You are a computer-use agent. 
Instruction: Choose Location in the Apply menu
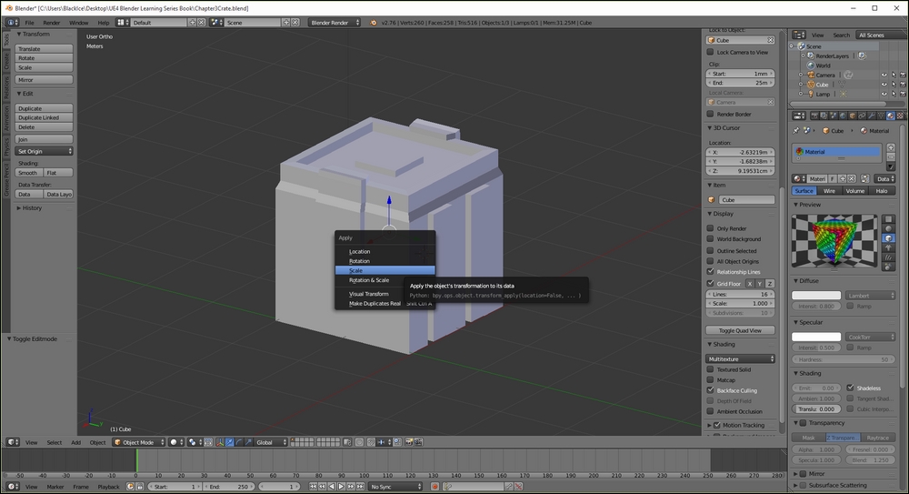click(x=385, y=252)
